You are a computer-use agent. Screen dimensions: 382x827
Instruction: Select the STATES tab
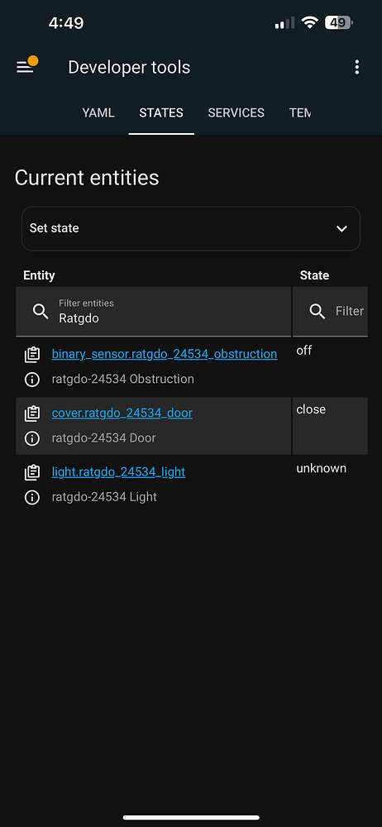tap(161, 112)
